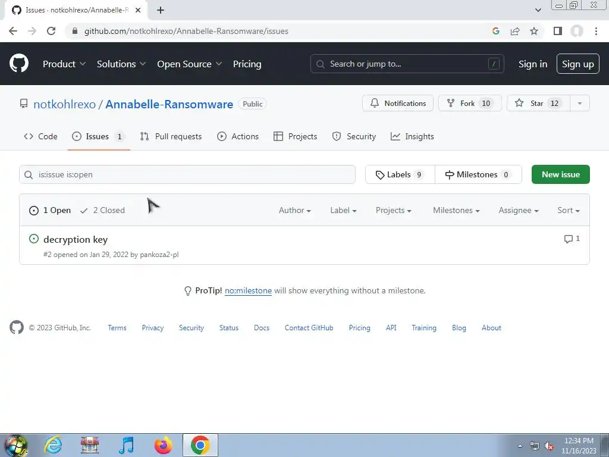Switch to the Pull requests tab
The width and height of the screenshot is (609, 457).
[x=171, y=136]
